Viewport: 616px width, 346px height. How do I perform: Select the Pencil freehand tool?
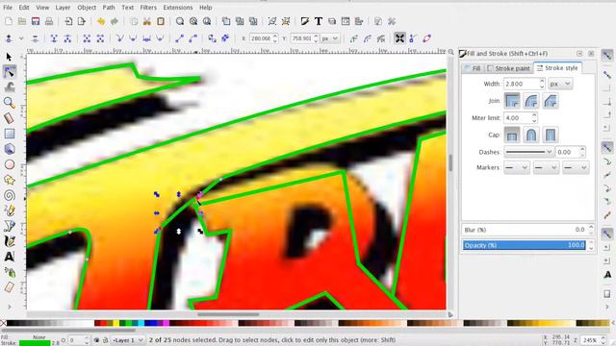coord(10,210)
